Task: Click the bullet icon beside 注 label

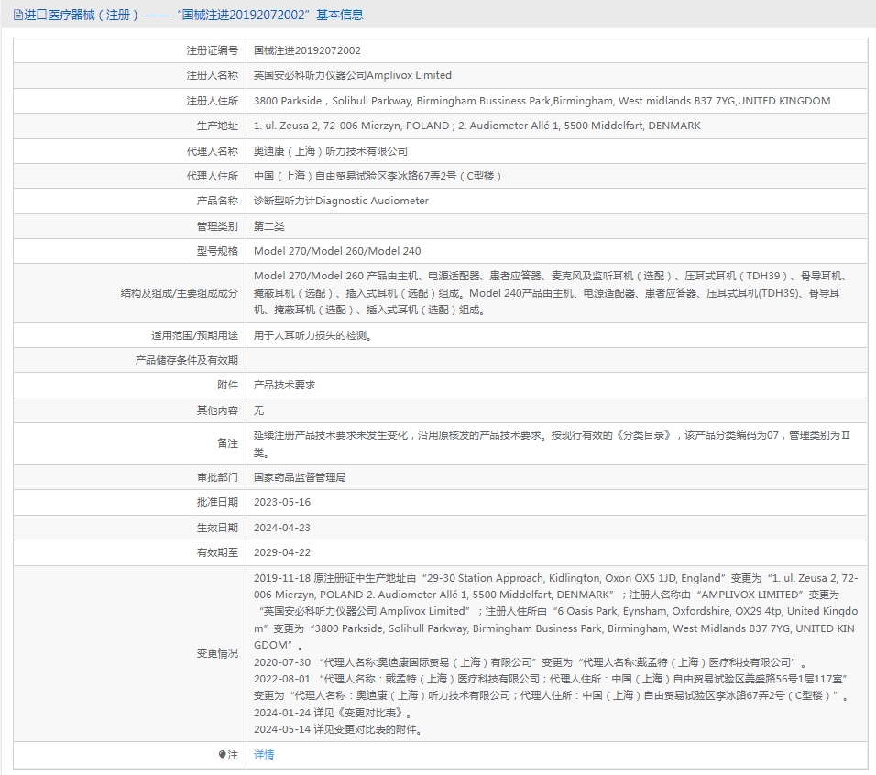Action: (x=222, y=755)
